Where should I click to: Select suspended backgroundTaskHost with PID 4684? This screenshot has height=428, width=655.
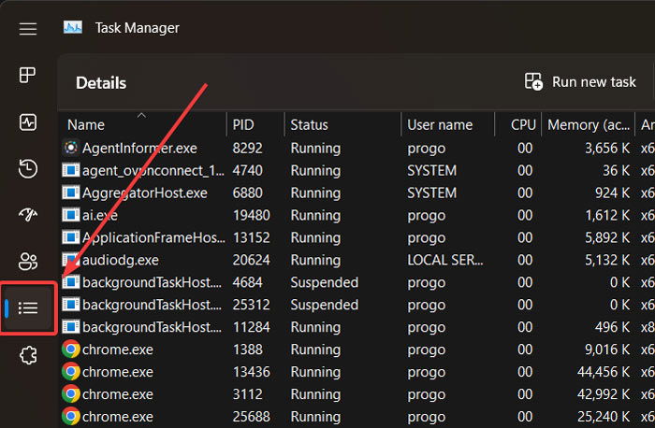point(151,282)
